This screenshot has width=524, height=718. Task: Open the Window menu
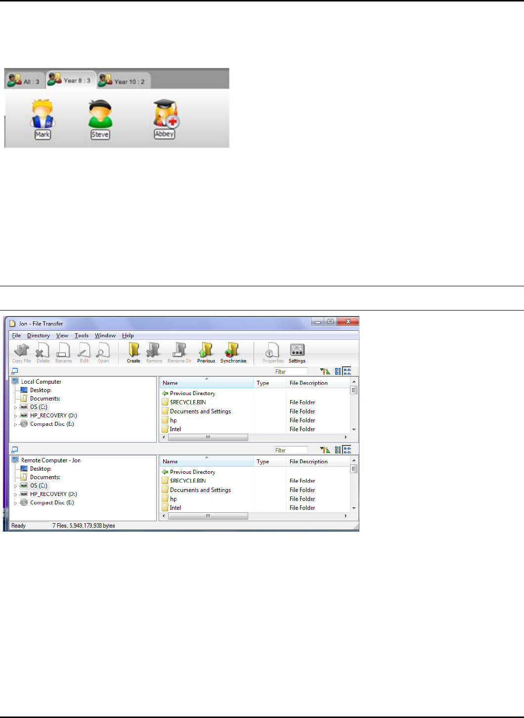click(105, 335)
